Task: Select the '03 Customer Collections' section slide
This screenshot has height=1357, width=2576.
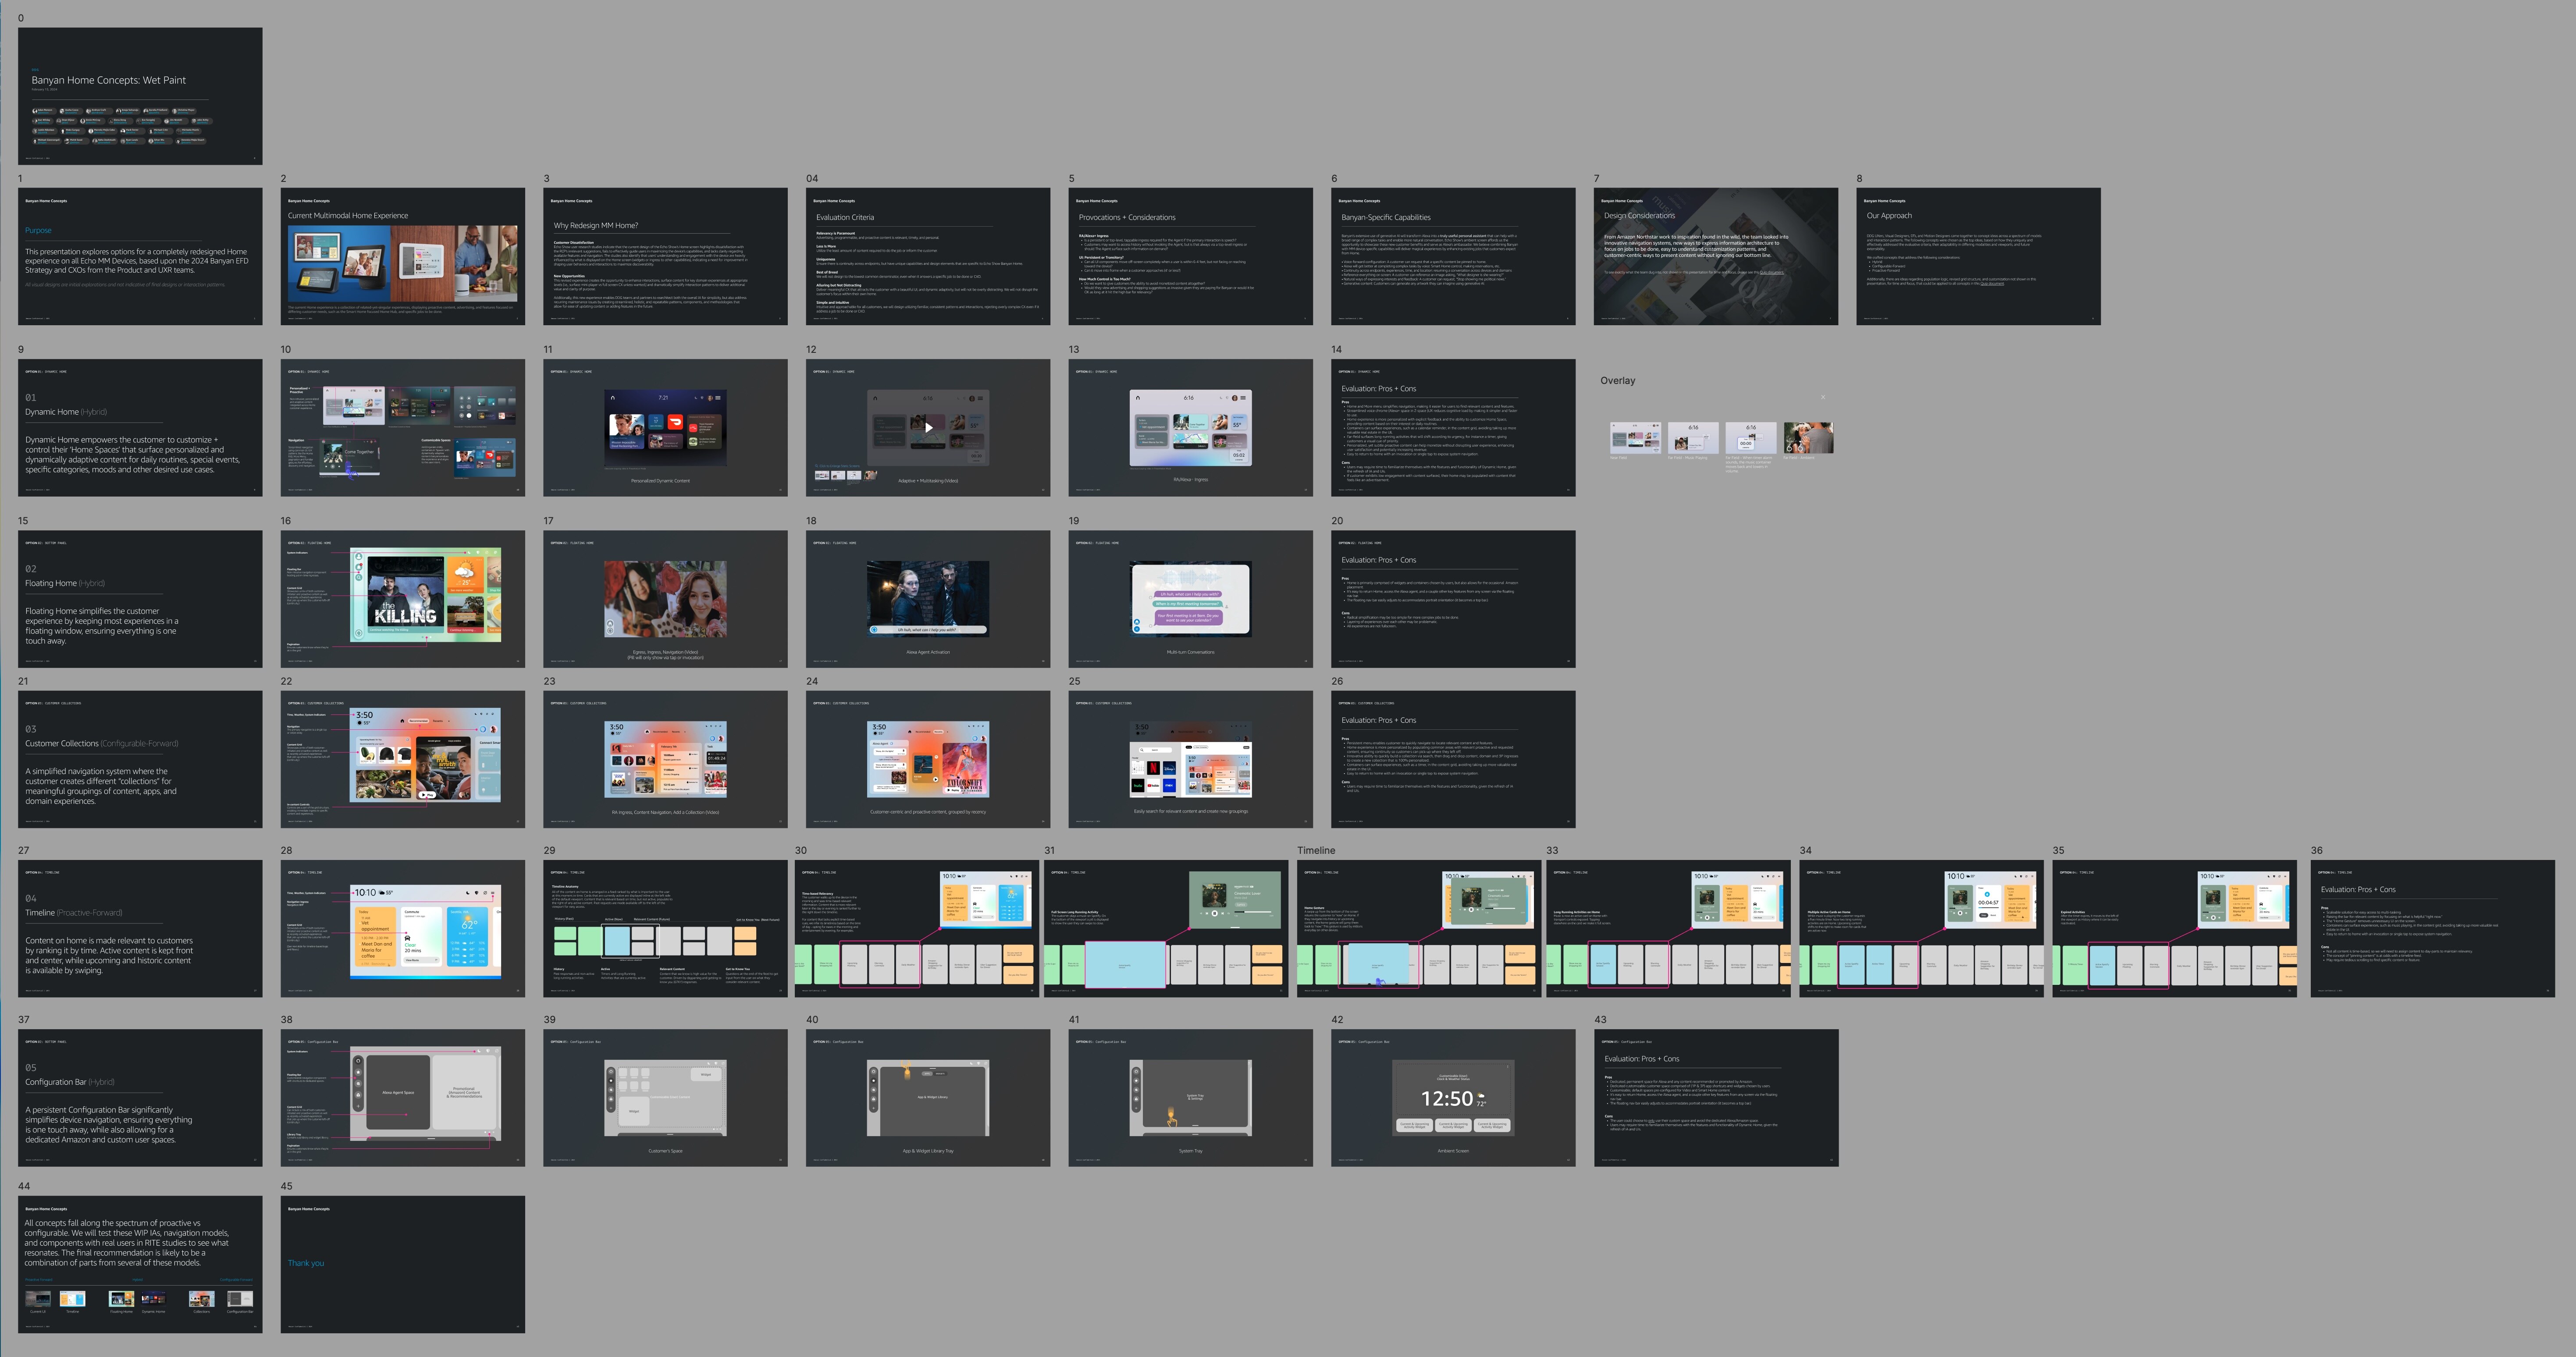Action: [140, 759]
